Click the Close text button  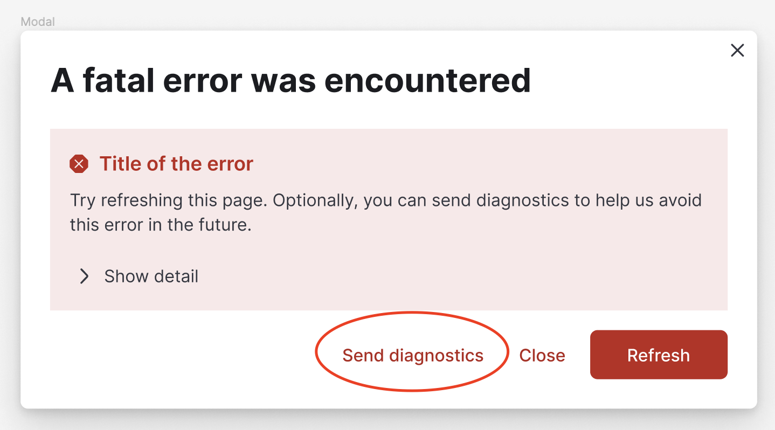tap(542, 355)
